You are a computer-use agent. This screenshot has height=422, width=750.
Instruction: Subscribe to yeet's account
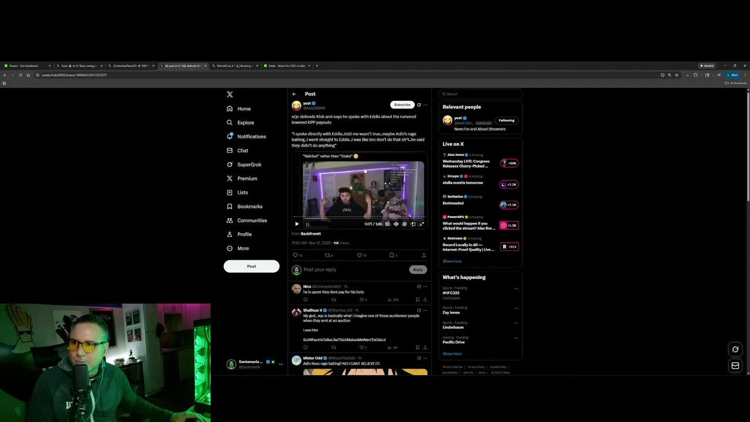(402, 105)
